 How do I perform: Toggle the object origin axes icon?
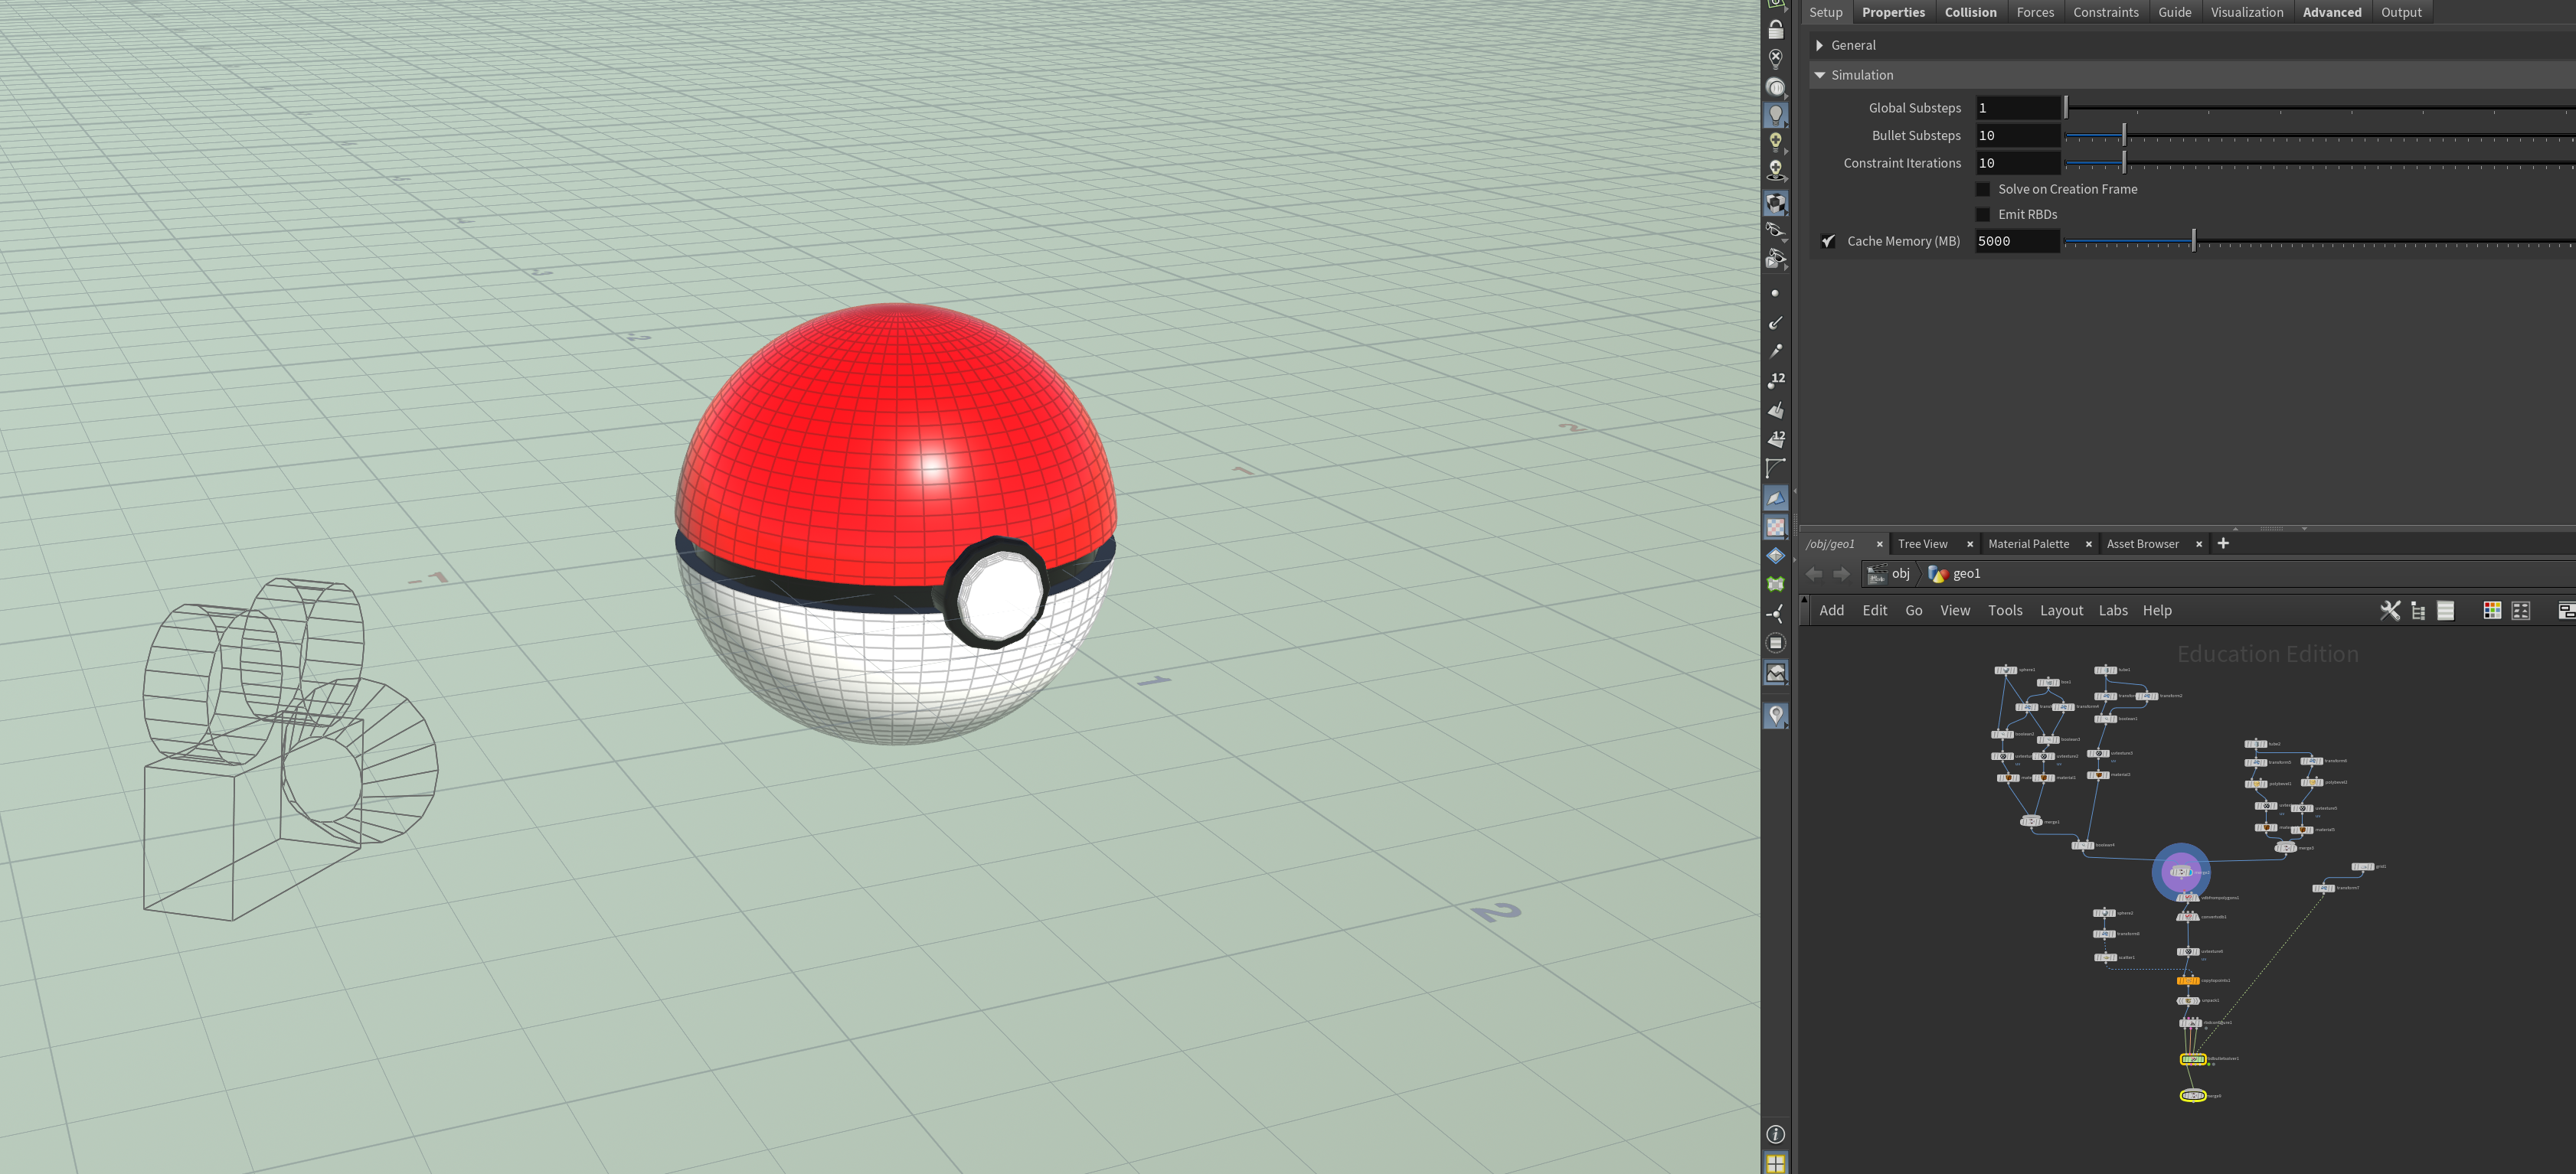tap(1775, 614)
